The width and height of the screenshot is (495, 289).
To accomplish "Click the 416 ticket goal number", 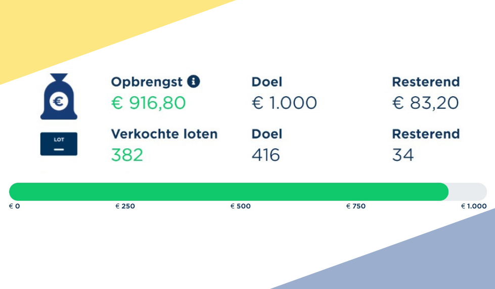I will click(266, 155).
